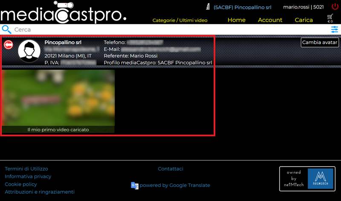Click 'Profilo mediaCastpro: 5ACBF Pincopallino srl' text
Viewport: 341px width, 201px height.
point(158,62)
